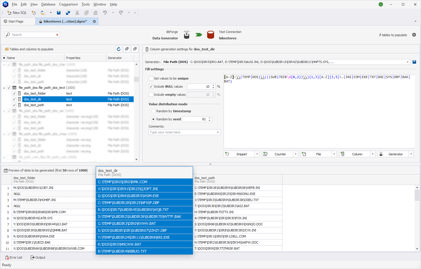Save generator settings with the blue disk icon

click(414, 62)
